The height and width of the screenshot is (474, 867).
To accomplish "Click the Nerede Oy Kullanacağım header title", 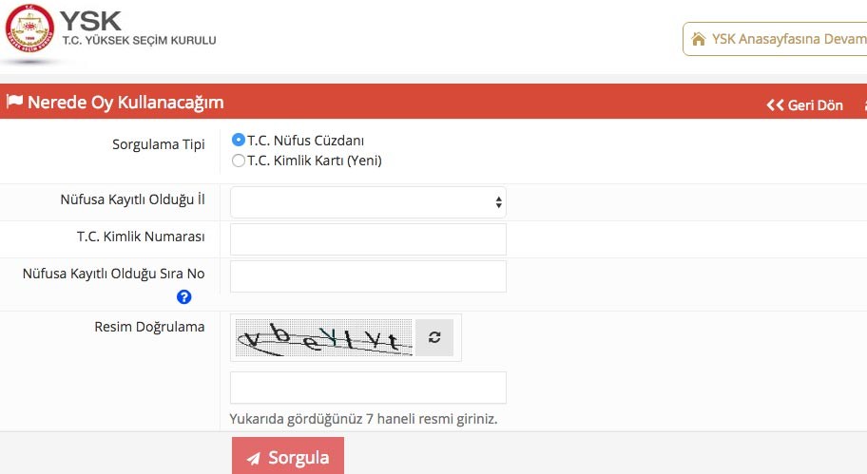I will pos(125,103).
